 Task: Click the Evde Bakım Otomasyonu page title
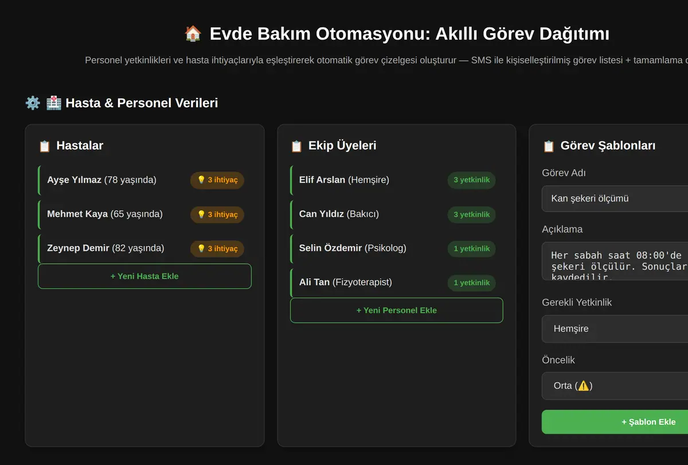(409, 34)
